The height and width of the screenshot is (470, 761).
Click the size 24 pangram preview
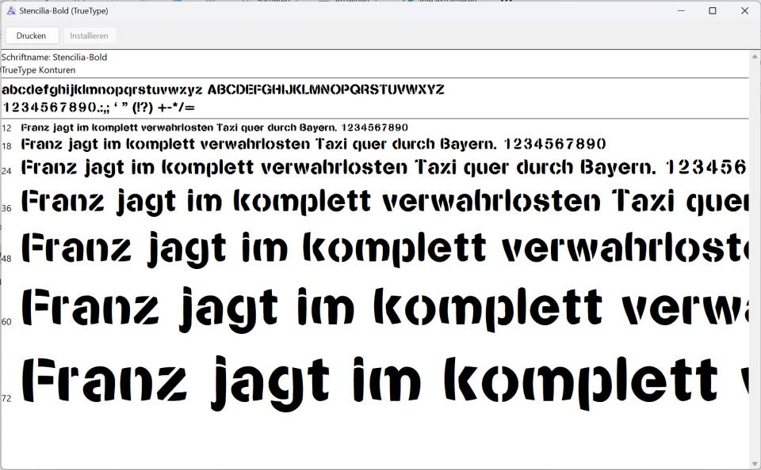point(317,168)
